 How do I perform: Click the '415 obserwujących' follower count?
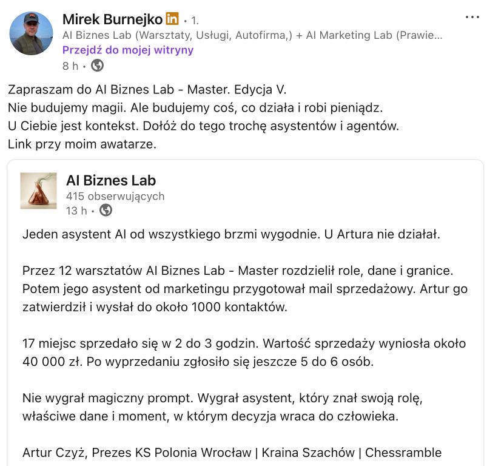point(115,197)
